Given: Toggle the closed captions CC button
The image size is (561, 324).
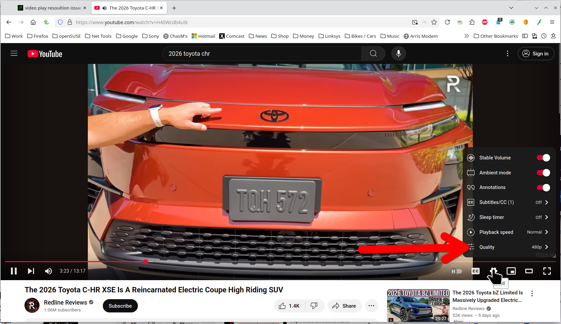Looking at the screenshot, I should pyautogui.click(x=476, y=271).
